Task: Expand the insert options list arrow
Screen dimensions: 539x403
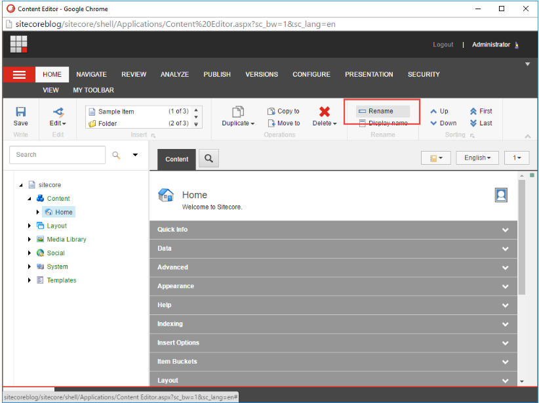Action: tap(196, 125)
